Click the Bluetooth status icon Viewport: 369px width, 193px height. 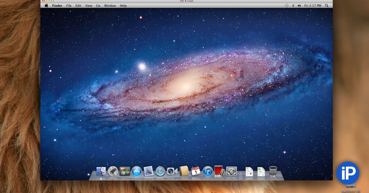293,6
